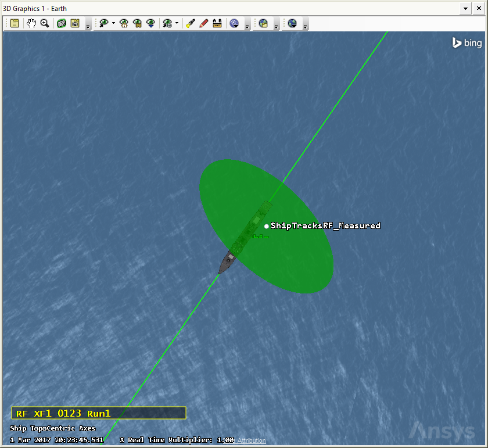This screenshot has width=488, height=448.
Task: Click the Bing logo
Action: click(x=467, y=42)
